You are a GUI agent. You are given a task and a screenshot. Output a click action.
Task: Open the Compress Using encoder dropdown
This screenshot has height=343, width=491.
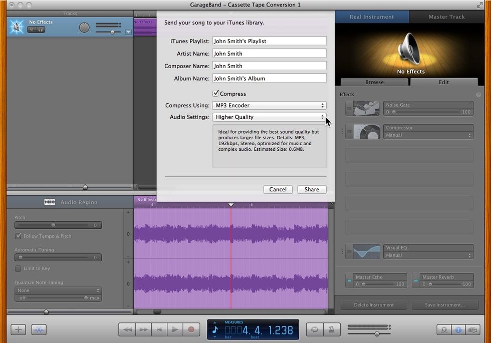coord(269,105)
